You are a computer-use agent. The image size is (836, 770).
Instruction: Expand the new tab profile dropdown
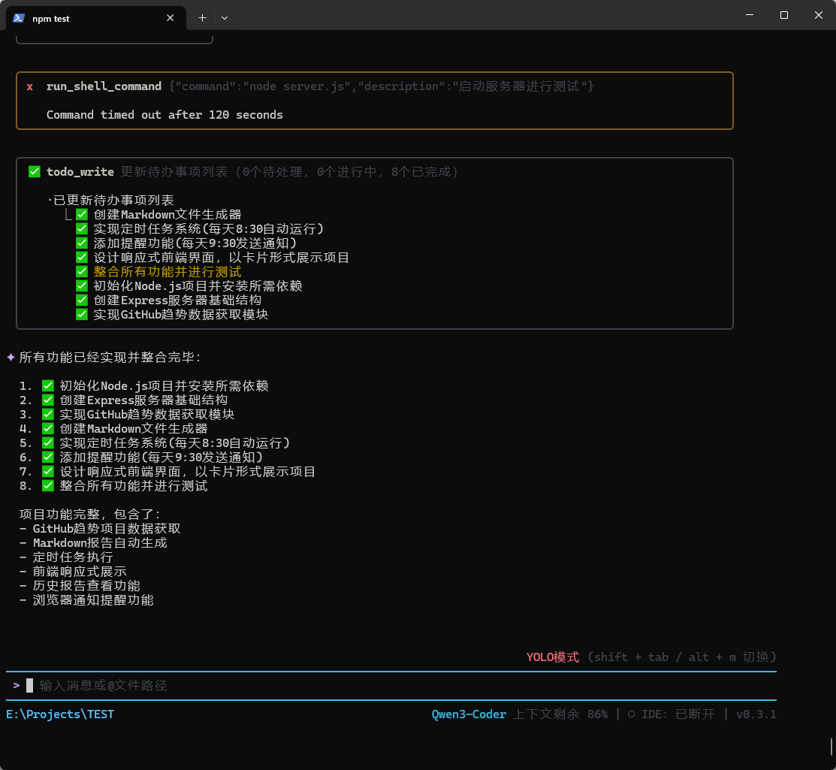tap(225, 18)
